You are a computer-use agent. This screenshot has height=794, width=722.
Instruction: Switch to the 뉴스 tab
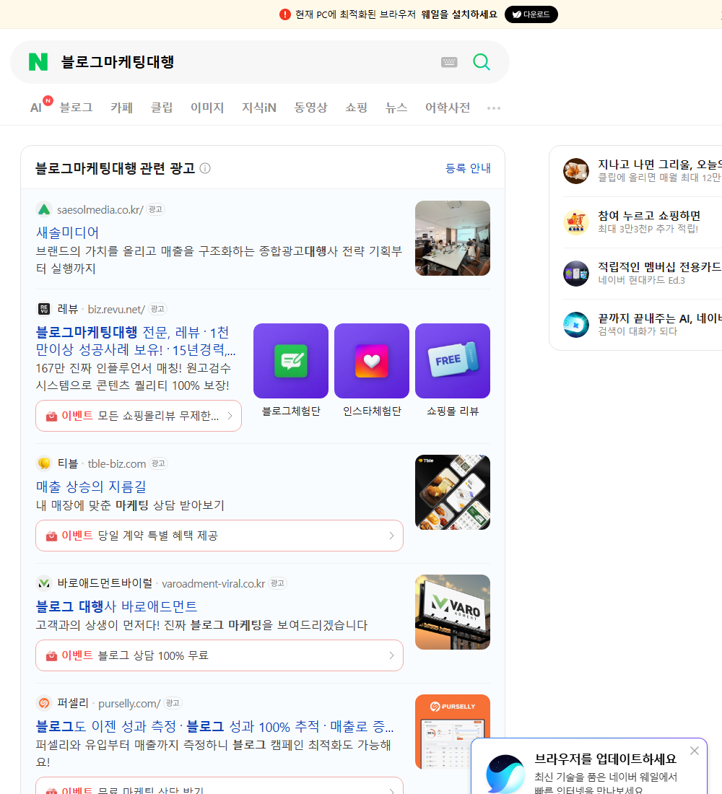click(396, 108)
